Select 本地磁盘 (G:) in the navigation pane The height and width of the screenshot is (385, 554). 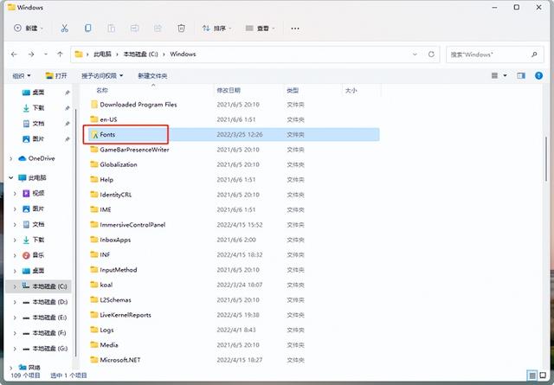(x=45, y=349)
